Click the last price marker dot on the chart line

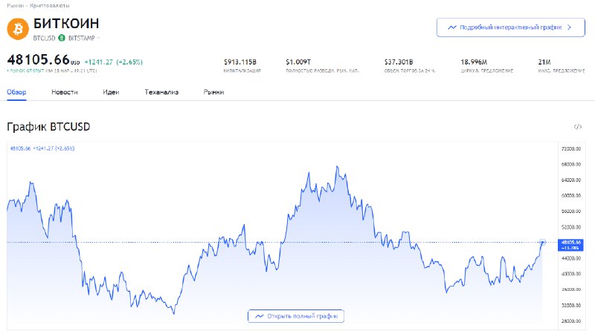(x=543, y=243)
